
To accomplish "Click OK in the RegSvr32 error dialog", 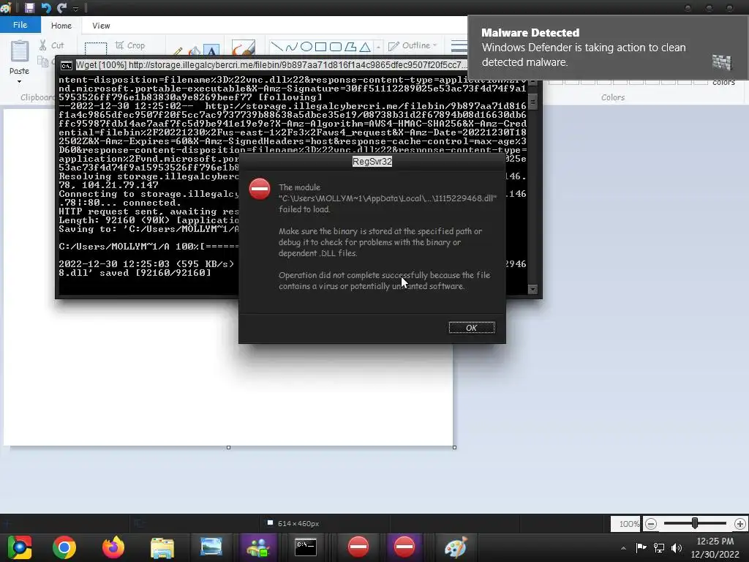I will pyautogui.click(x=472, y=328).
